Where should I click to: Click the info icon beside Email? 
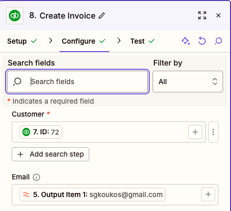(x=36, y=177)
